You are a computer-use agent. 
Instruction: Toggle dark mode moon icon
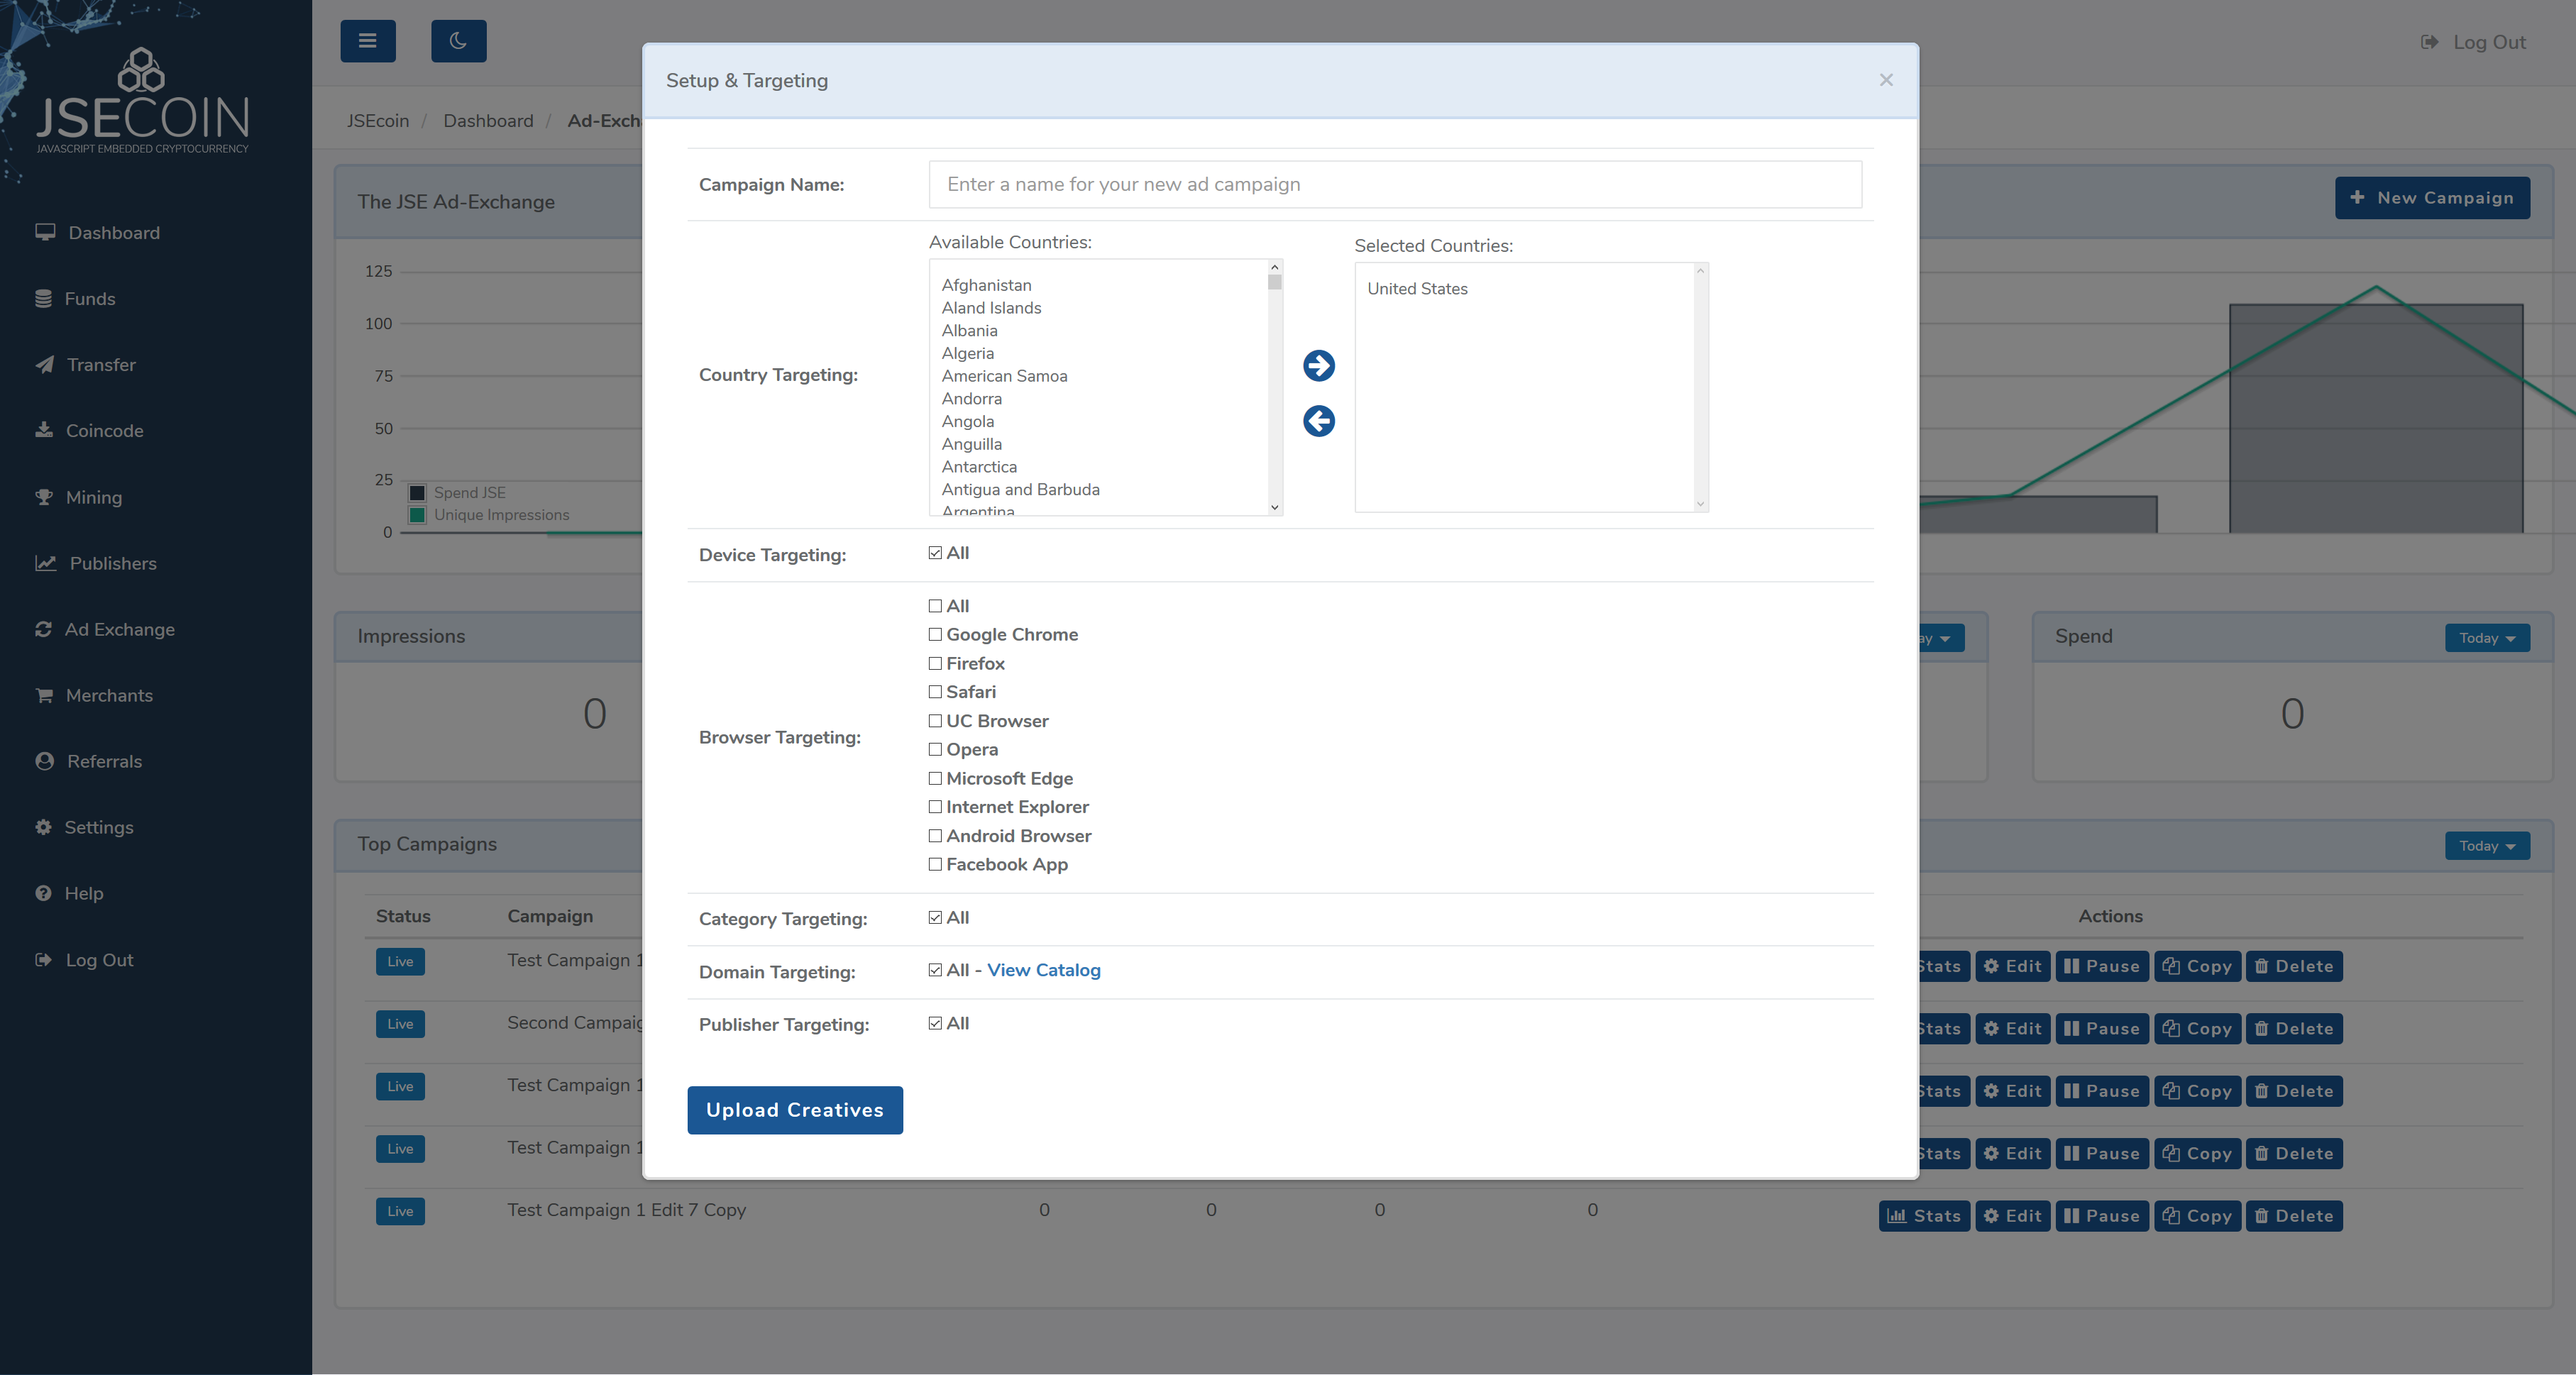[458, 41]
